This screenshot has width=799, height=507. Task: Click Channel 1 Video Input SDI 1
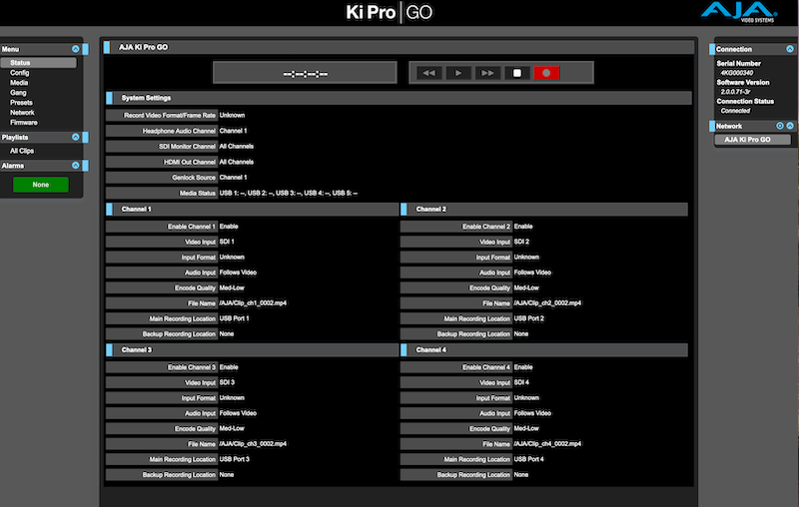(x=227, y=242)
